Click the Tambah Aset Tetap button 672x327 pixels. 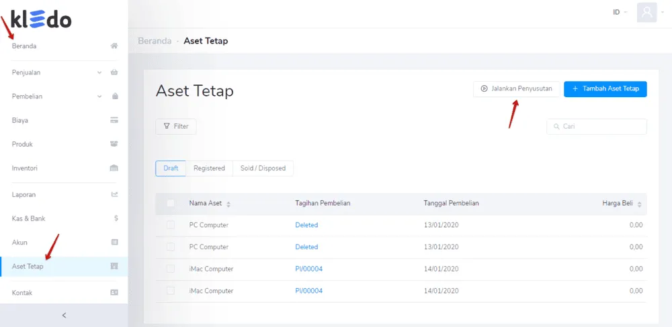pyautogui.click(x=605, y=88)
